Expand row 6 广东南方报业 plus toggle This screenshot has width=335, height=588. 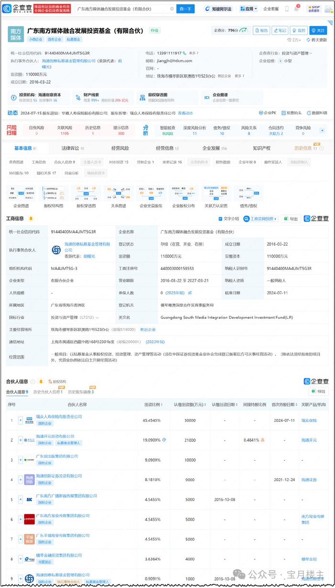pos(20,519)
